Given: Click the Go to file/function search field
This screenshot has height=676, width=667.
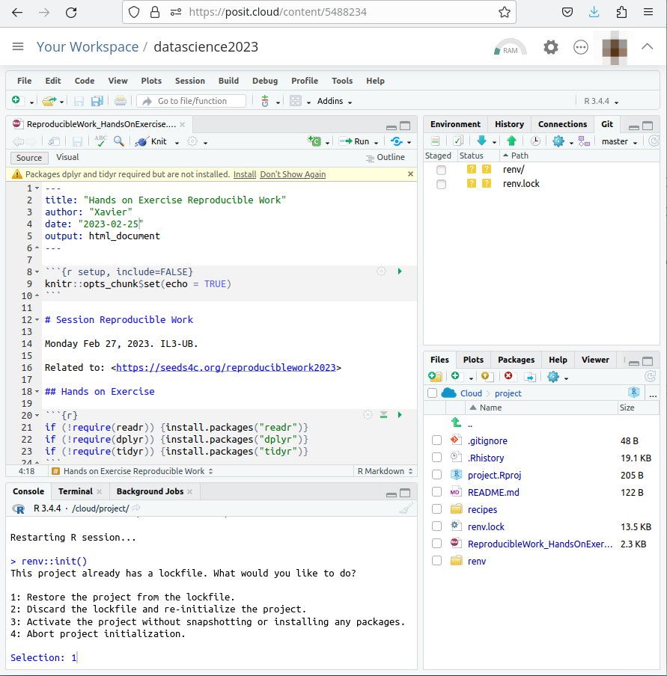Looking at the screenshot, I should pyautogui.click(x=192, y=101).
